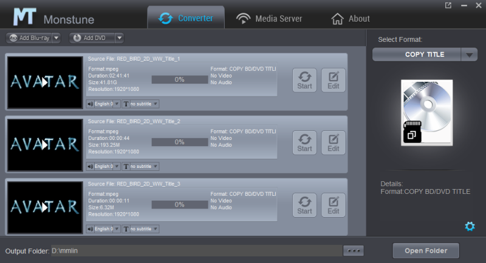
Task: Click Edit for RED_BIRD_2D_WW_Title_1
Action: (333, 79)
